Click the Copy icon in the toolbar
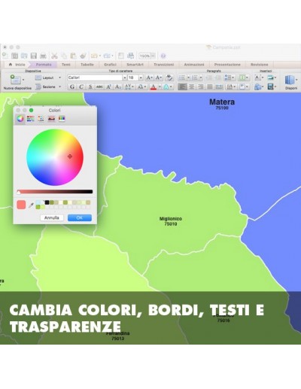Screen dimensions: 301x389 pos(64,56)
